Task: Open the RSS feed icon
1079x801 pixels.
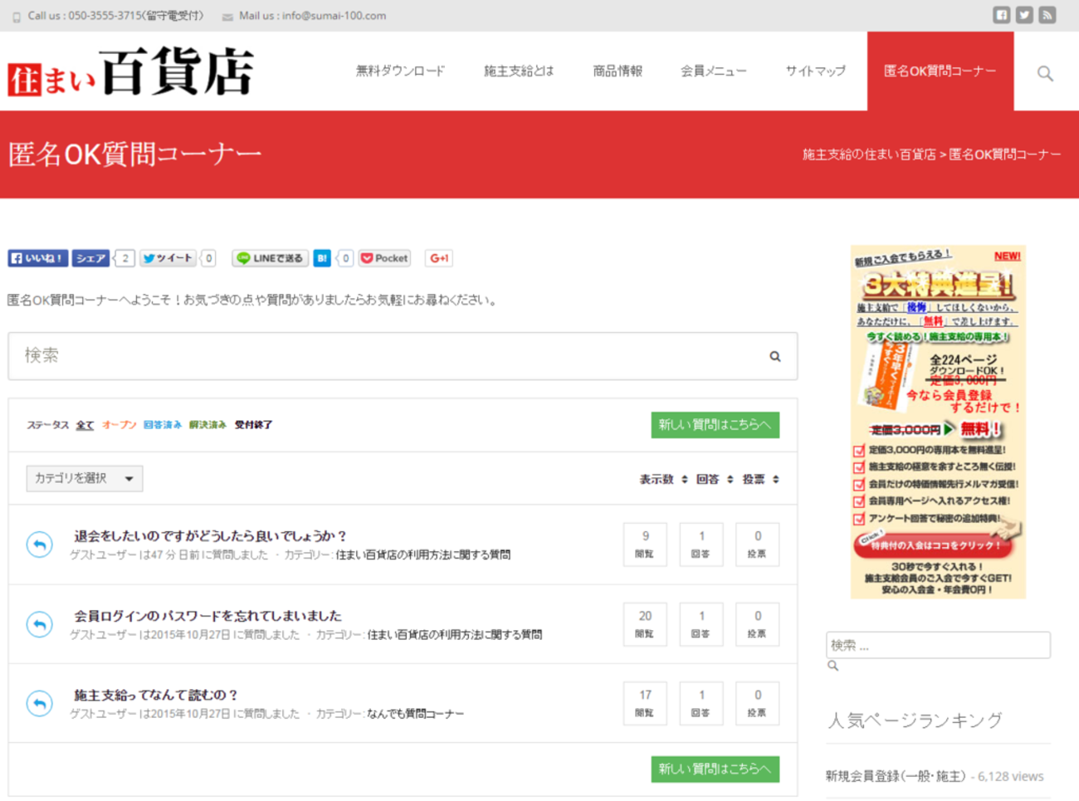Action: pos(1047,15)
